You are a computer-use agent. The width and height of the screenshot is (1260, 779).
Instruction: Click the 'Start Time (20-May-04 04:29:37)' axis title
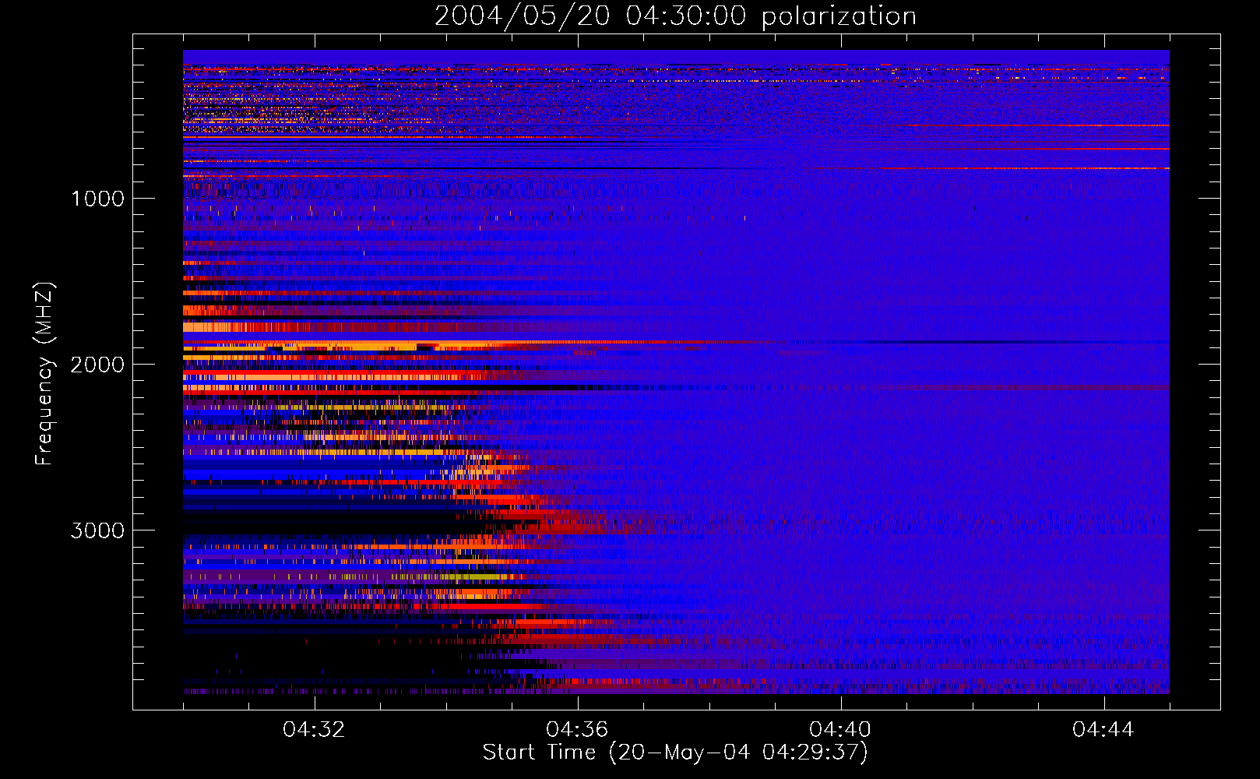675,753
